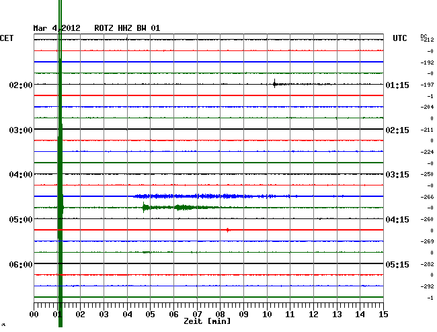
Task: Click the black spike event on 02:00 trace
Action: (x=275, y=83)
